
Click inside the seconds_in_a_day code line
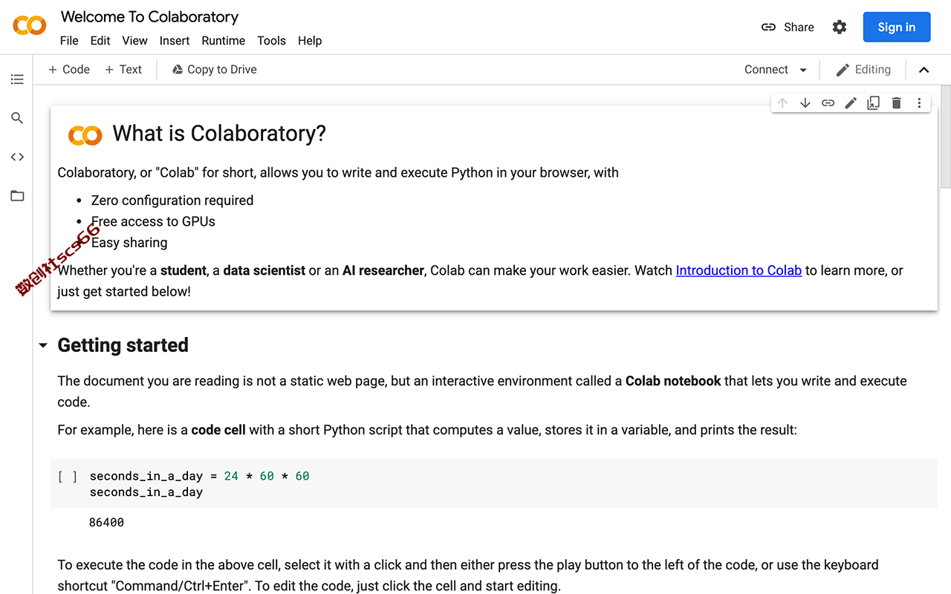pos(199,476)
